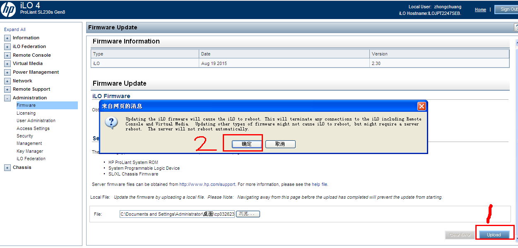Open the User Administration page
This screenshot has width=518, height=248.
point(36,120)
